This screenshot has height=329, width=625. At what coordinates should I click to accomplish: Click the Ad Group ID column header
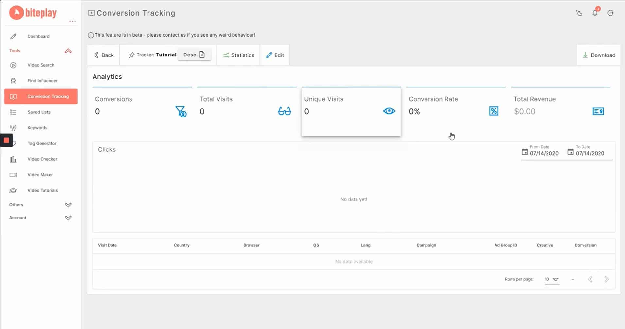pyautogui.click(x=506, y=245)
